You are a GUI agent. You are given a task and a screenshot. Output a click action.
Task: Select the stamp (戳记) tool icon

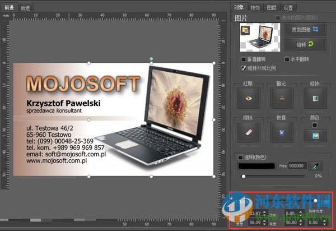(x=282, y=98)
